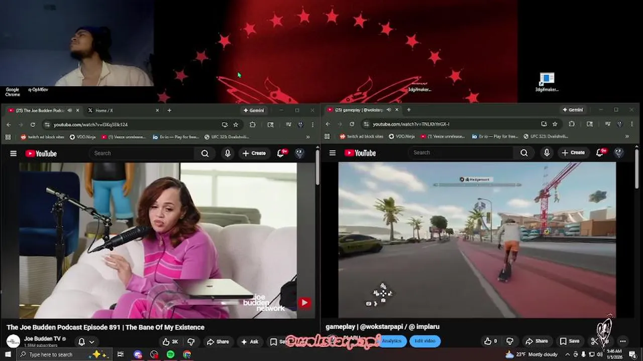Show more bookmarks in right window
Image resolution: width=643 pixels, height=361 pixels.
click(x=627, y=136)
